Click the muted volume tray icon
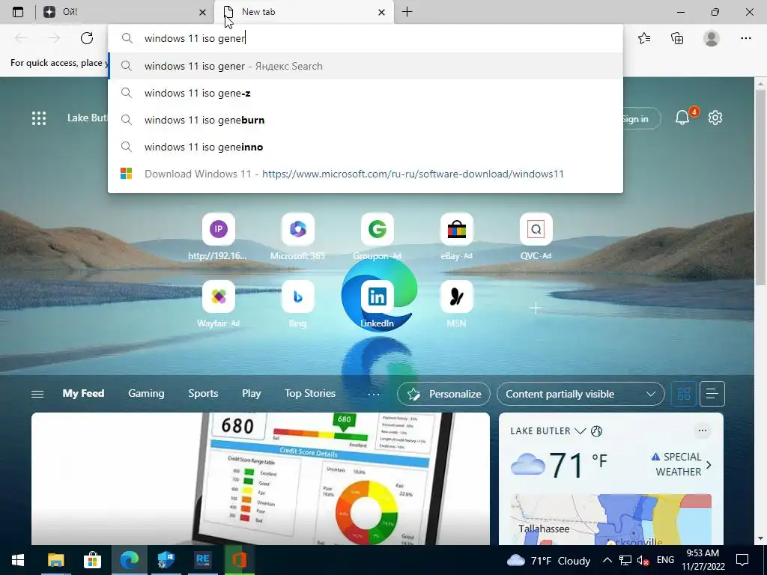Viewport: 767px width, 575px height. [x=643, y=560]
